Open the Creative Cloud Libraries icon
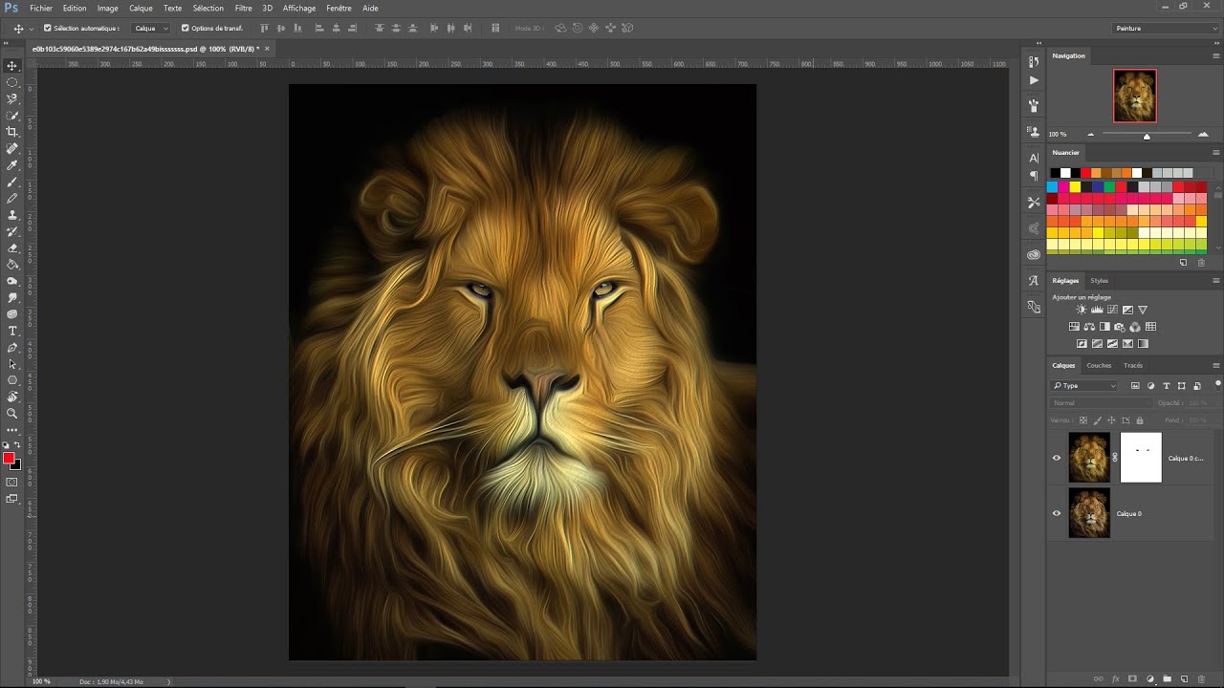The height and width of the screenshot is (688, 1224). point(1034,255)
